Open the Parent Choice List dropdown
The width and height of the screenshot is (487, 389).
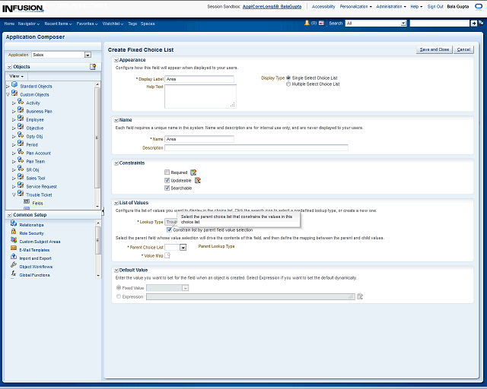(x=183, y=248)
